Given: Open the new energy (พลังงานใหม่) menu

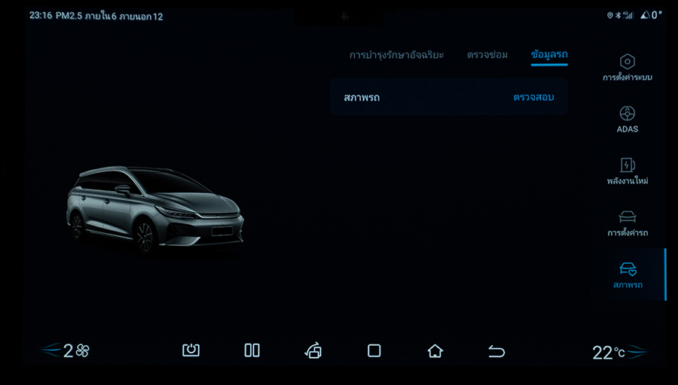Looking at the screenshot, I should pyautogui.click(x=627, y=171).
